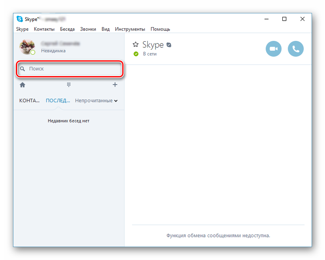Click the verified badge next to Skype

pos(169,45)
